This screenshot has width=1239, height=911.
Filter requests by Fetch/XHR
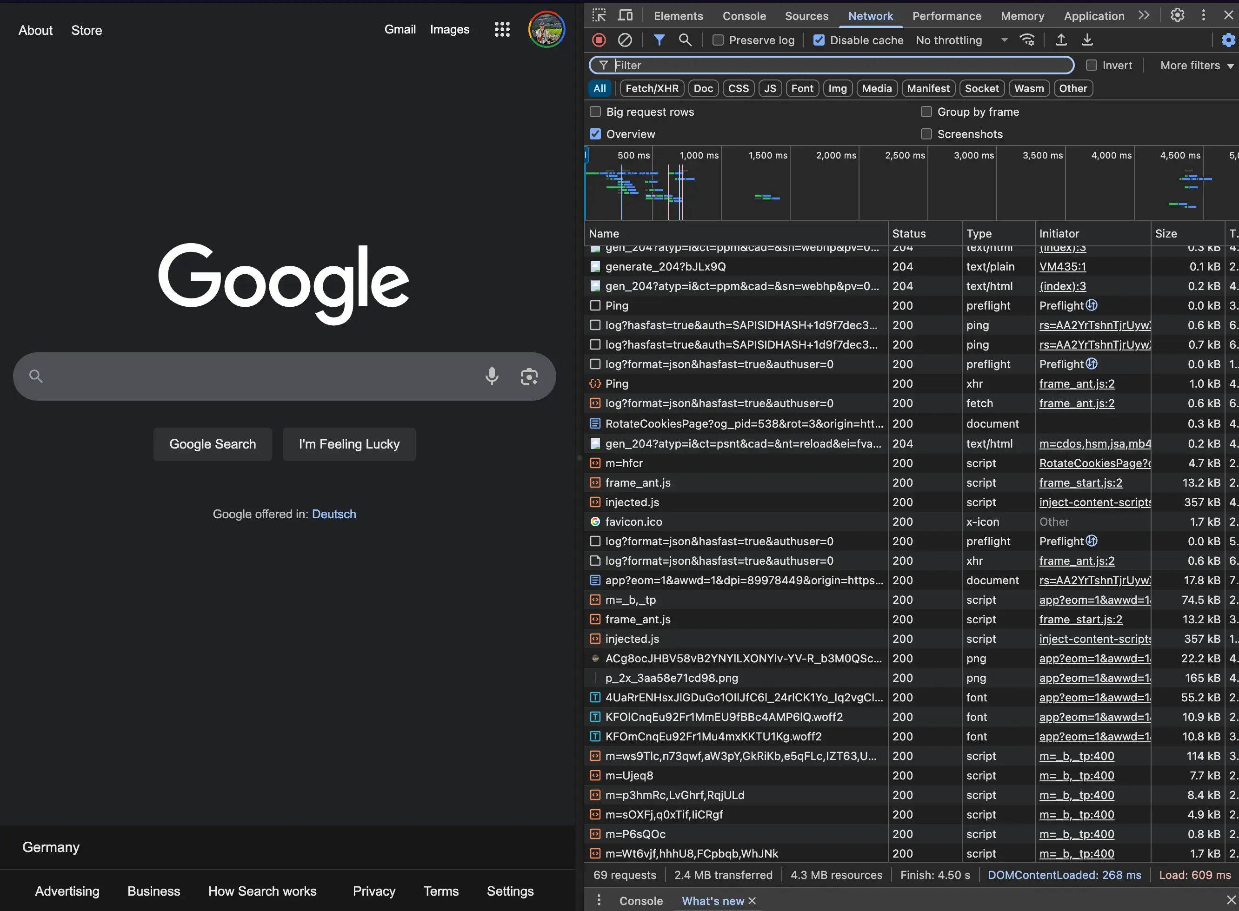coord(652,88)
